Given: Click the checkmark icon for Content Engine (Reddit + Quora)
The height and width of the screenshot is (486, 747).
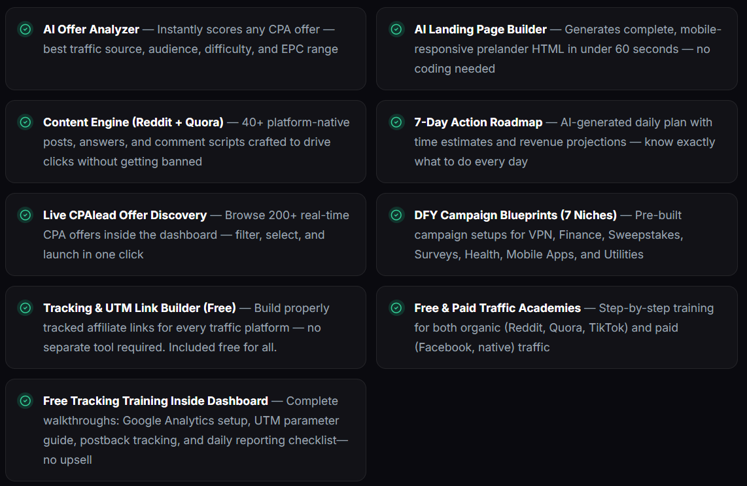Looking at the screenshot, I should 26,122.
